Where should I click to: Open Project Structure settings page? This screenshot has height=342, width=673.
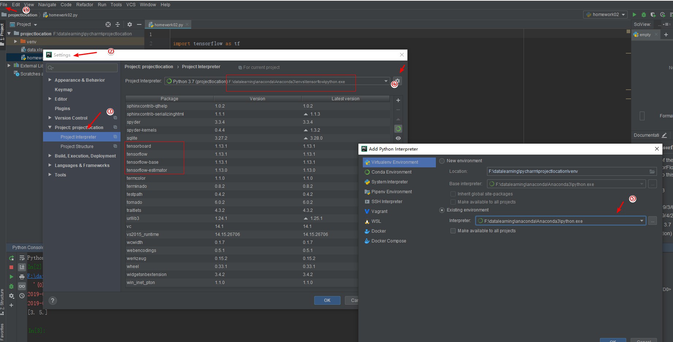click(x=77, y=146)
